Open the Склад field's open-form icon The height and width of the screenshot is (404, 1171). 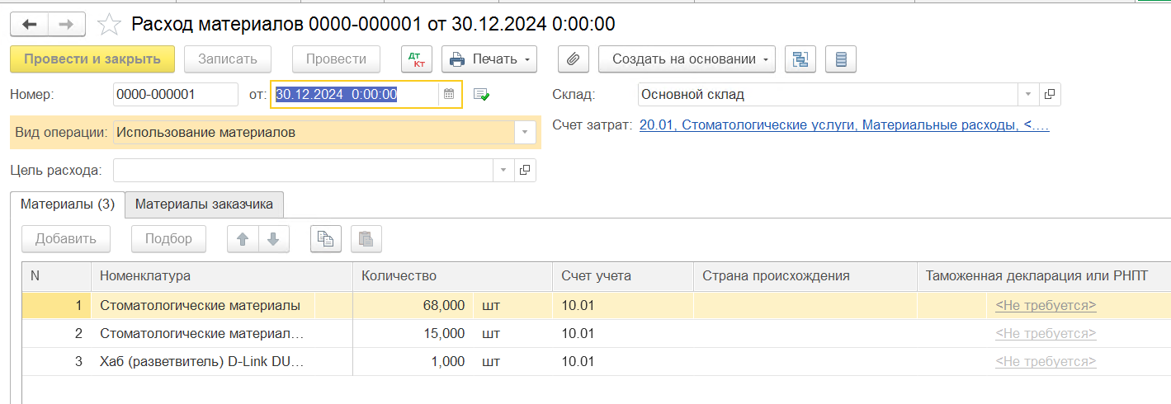pos(1050,94)
